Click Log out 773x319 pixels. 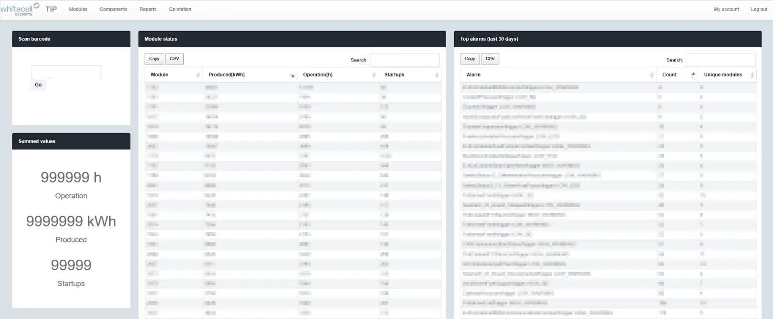click(x=759, y=9)
